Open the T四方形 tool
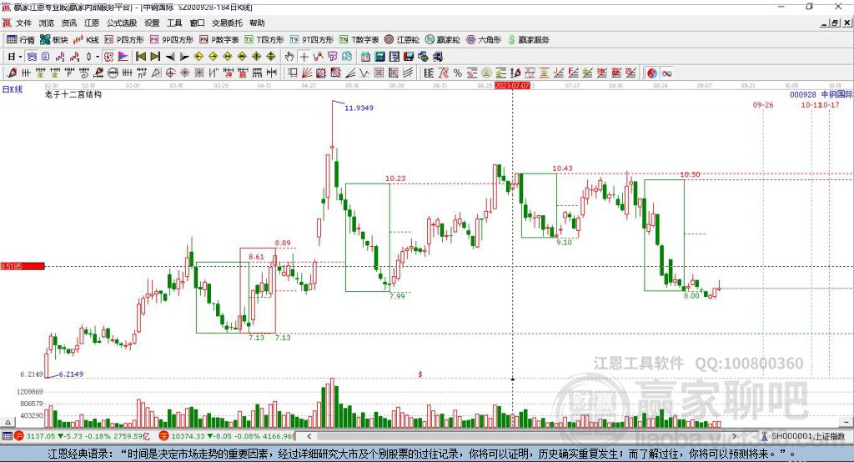This screenshot has height=462, width=854. coord(264,40)
